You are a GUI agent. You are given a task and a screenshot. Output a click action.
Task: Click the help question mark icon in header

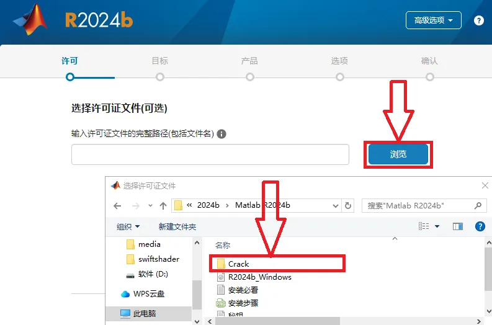pos(478,20)
